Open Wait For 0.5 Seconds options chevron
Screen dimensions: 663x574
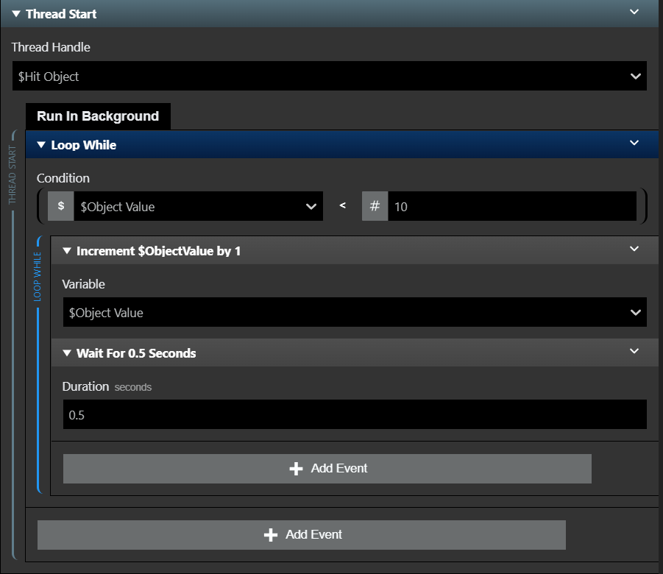[634, 351]
